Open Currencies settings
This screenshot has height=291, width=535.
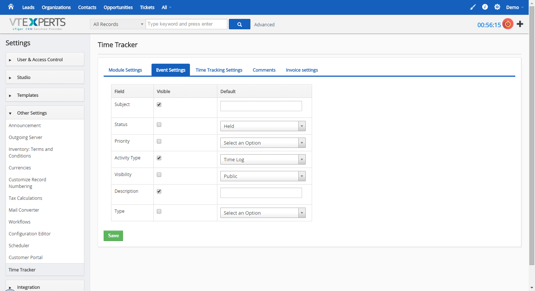tap(20, 168)
